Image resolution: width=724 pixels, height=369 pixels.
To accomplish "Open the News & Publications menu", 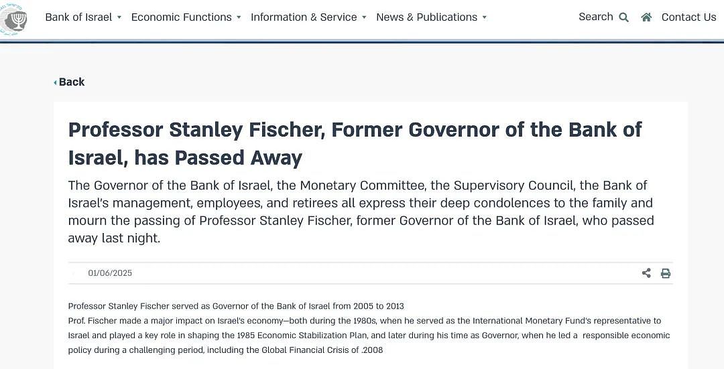I will click(x=426, y=17).
